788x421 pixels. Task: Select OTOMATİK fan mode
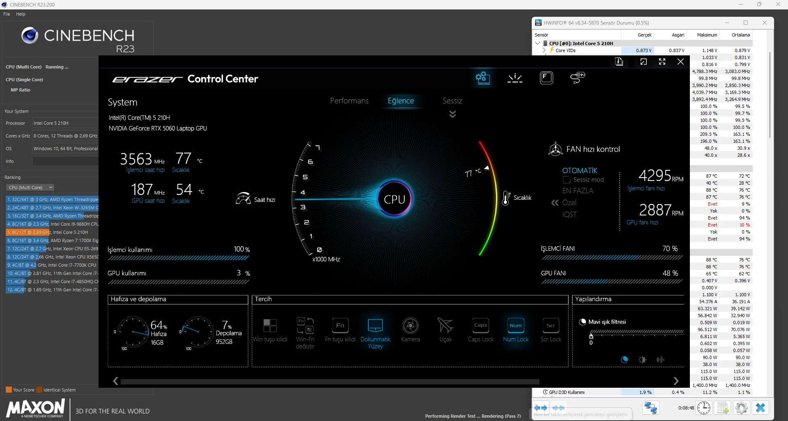[x=580, y=171]
